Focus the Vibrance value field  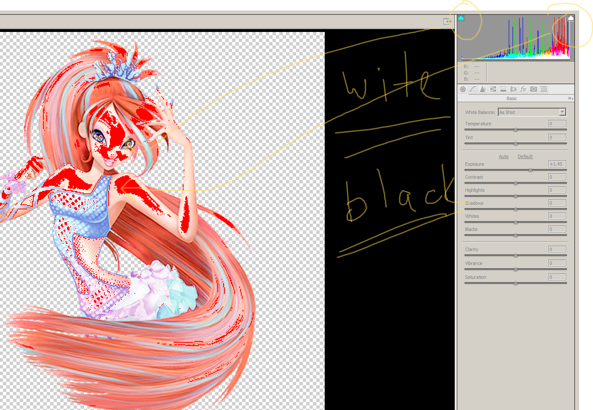[557, 263]
